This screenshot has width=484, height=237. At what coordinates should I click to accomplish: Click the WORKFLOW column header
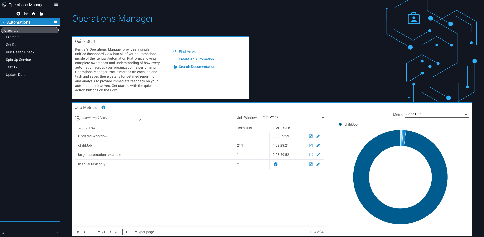[87, 128]
